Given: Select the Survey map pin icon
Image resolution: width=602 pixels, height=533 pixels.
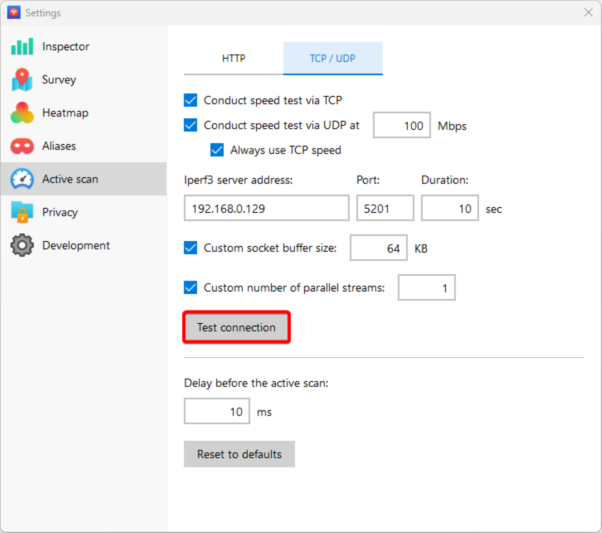Looking at the screenshot, I should [x=22, y=80].
